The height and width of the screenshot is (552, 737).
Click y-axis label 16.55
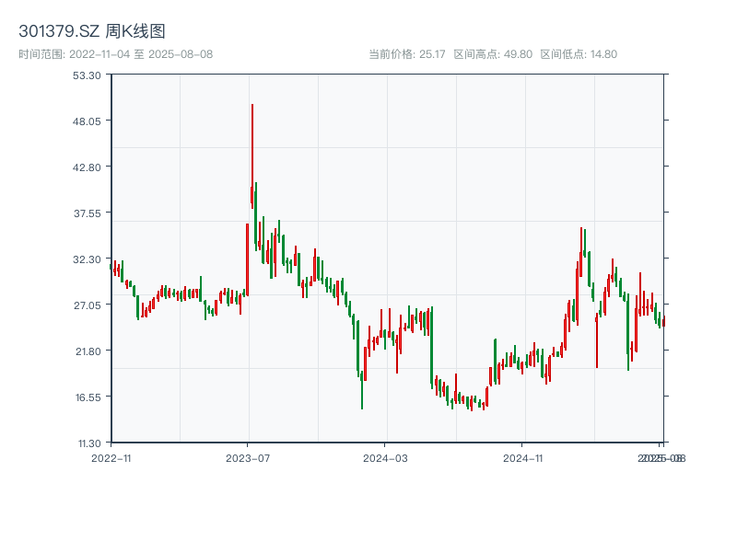88,397
